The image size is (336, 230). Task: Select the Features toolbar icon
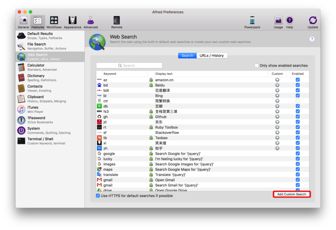38,22
